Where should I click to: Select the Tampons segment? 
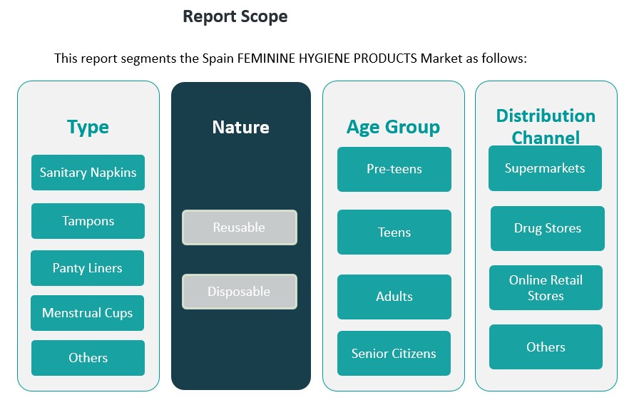tap(88, 221)
